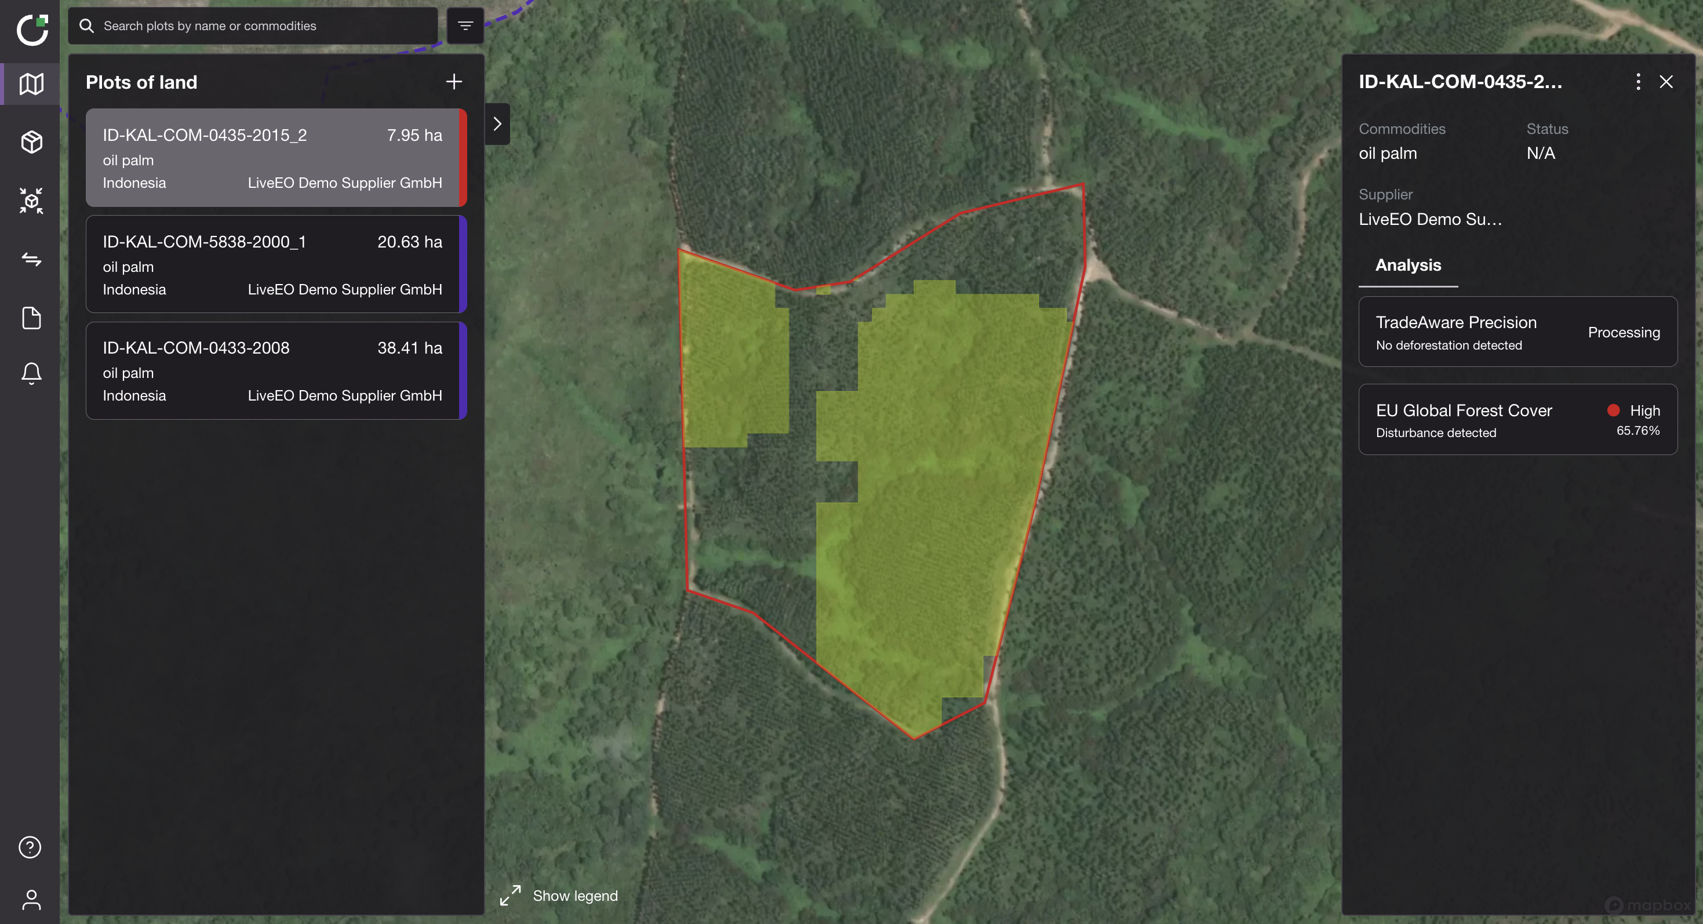Click the filter icon beside search
This screenshot has height=924, width=1703.
[x=465, y=26]
